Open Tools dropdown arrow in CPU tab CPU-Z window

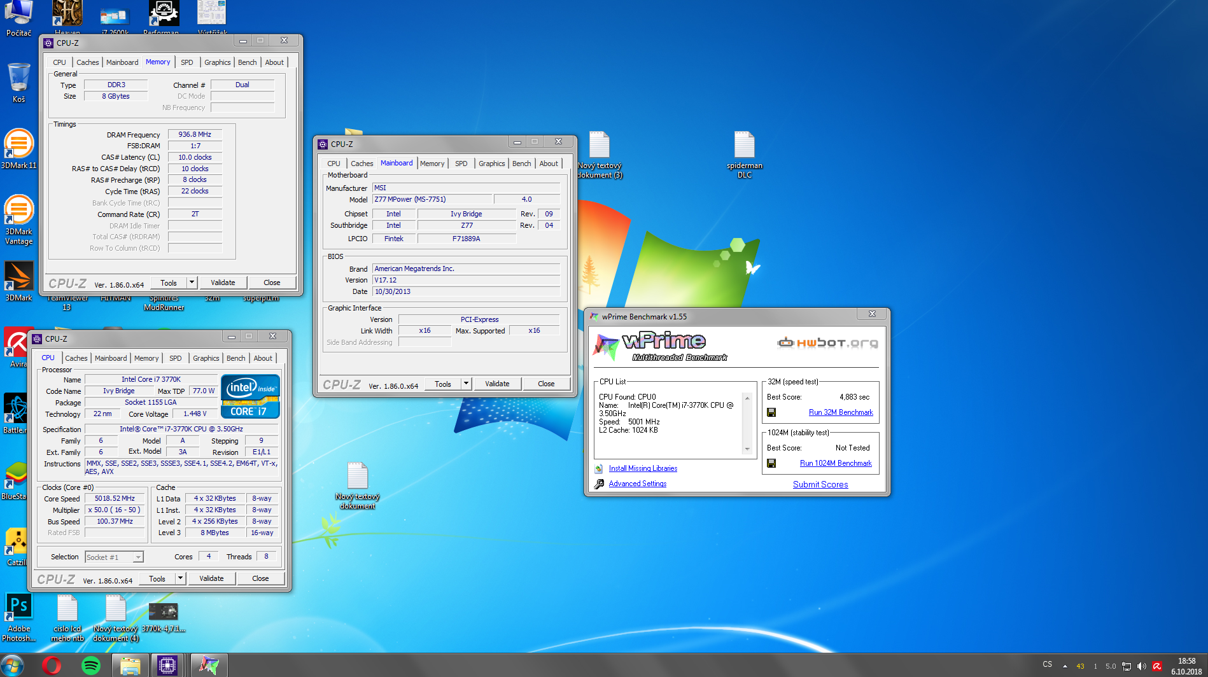tap(180, 578)
